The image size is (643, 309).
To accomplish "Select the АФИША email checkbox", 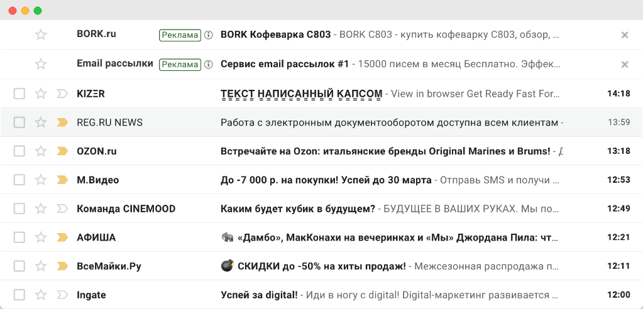I will (19, 237).
